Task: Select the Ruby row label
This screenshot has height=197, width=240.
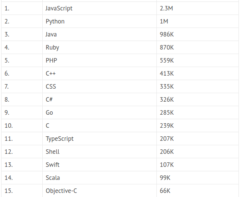Action: point(52,47)
